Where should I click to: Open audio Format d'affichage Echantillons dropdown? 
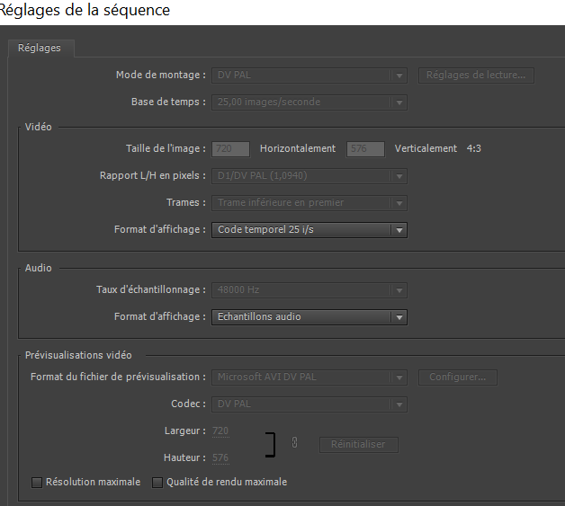[309, 317]
